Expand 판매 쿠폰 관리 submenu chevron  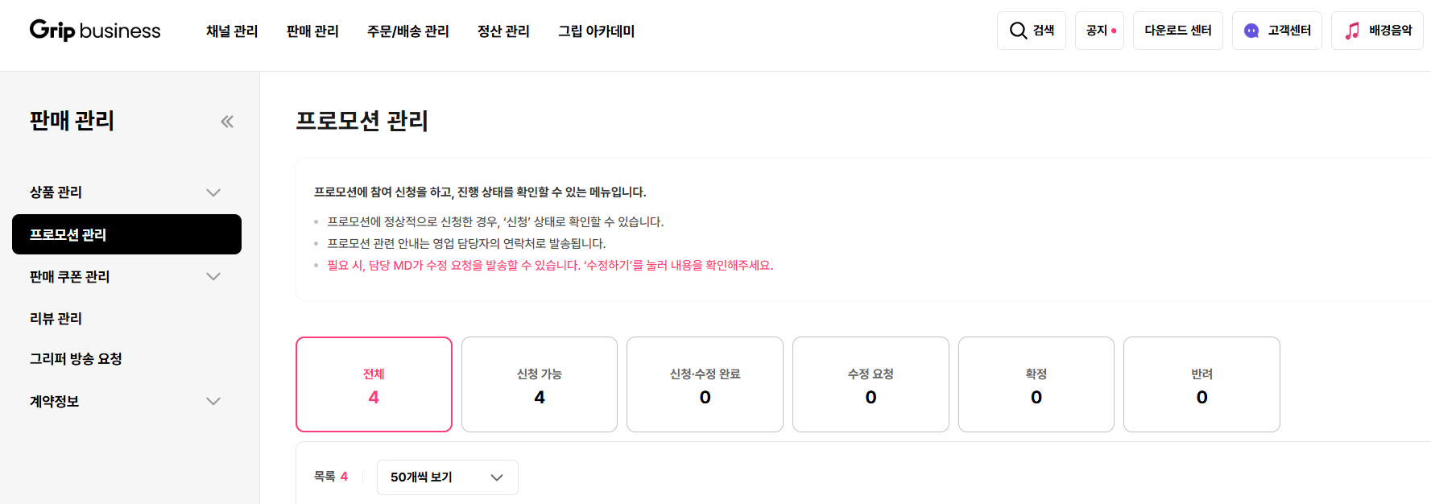coord(213,276)
